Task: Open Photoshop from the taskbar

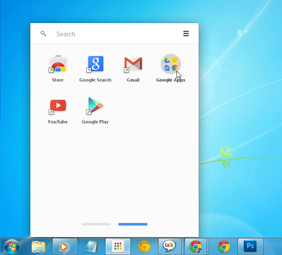Action: click(250, 246)
